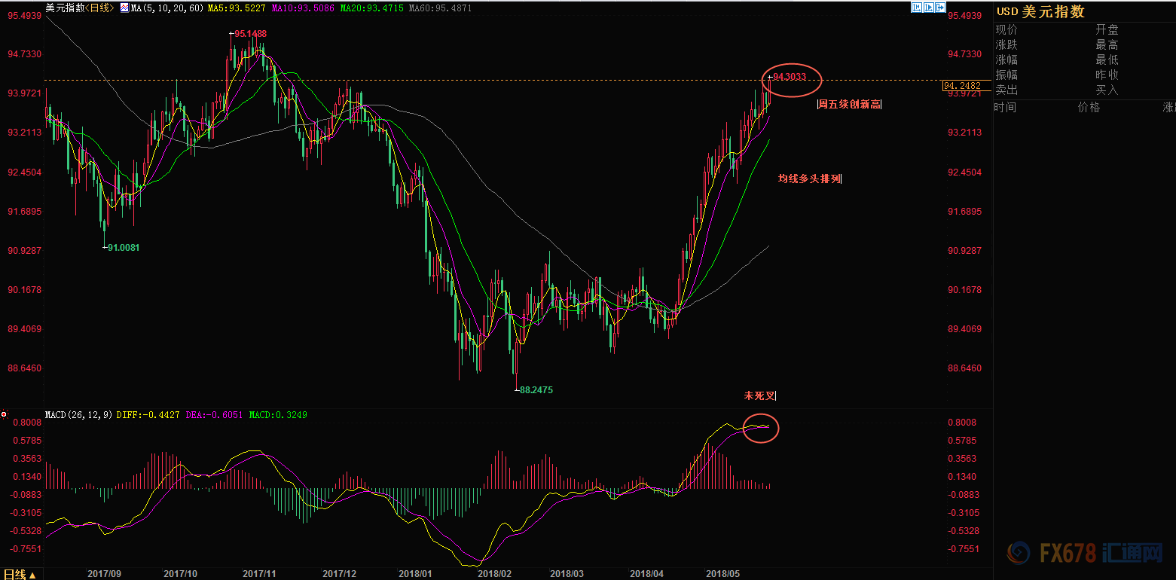Click the MA indicator chart icon
Viewport: 1176px width, 580px height.
pos(124,8)
